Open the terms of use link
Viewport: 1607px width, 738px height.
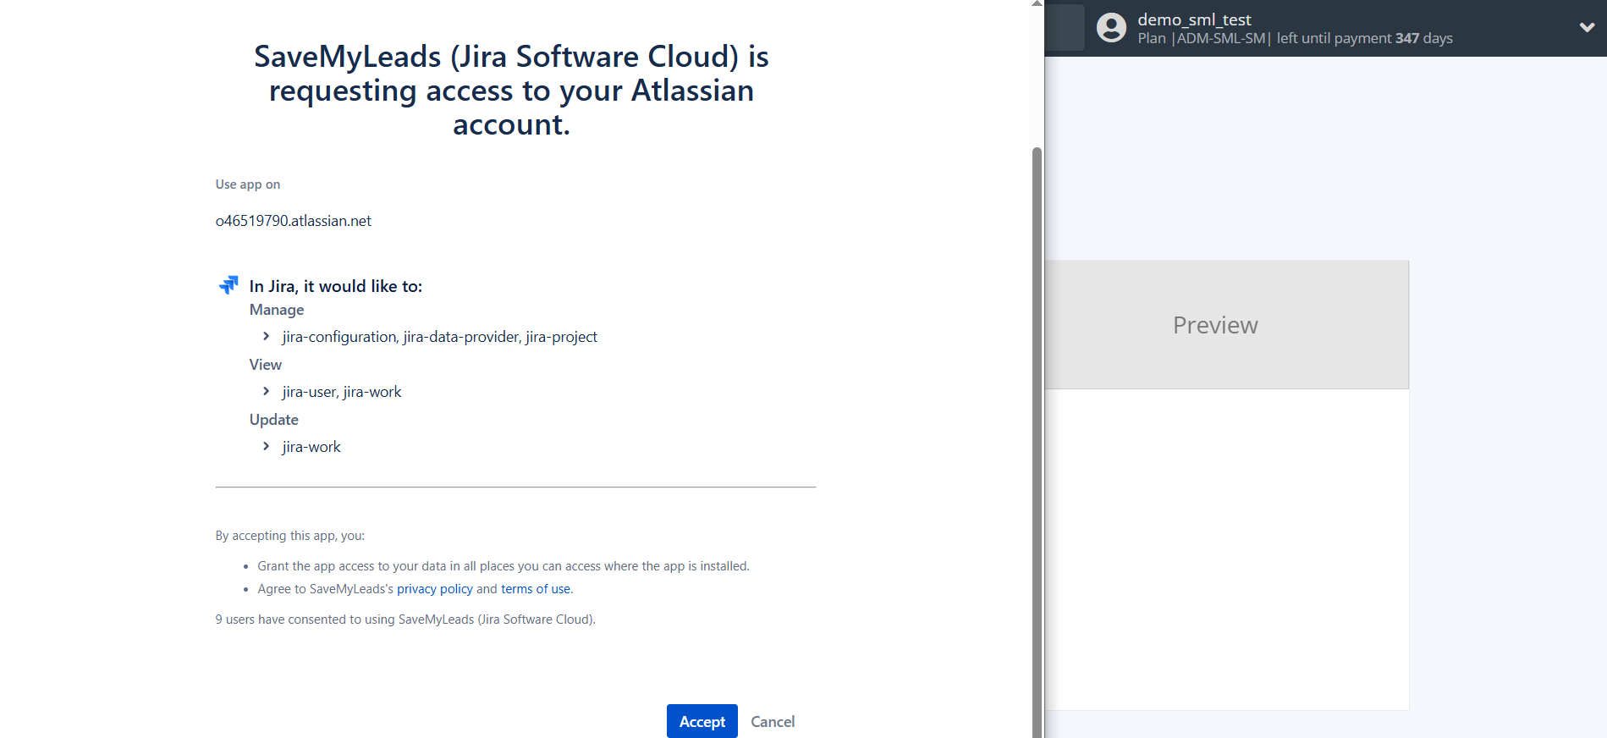536,589
